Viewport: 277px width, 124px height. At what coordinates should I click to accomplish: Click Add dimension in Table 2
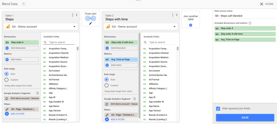click(121, 48)
